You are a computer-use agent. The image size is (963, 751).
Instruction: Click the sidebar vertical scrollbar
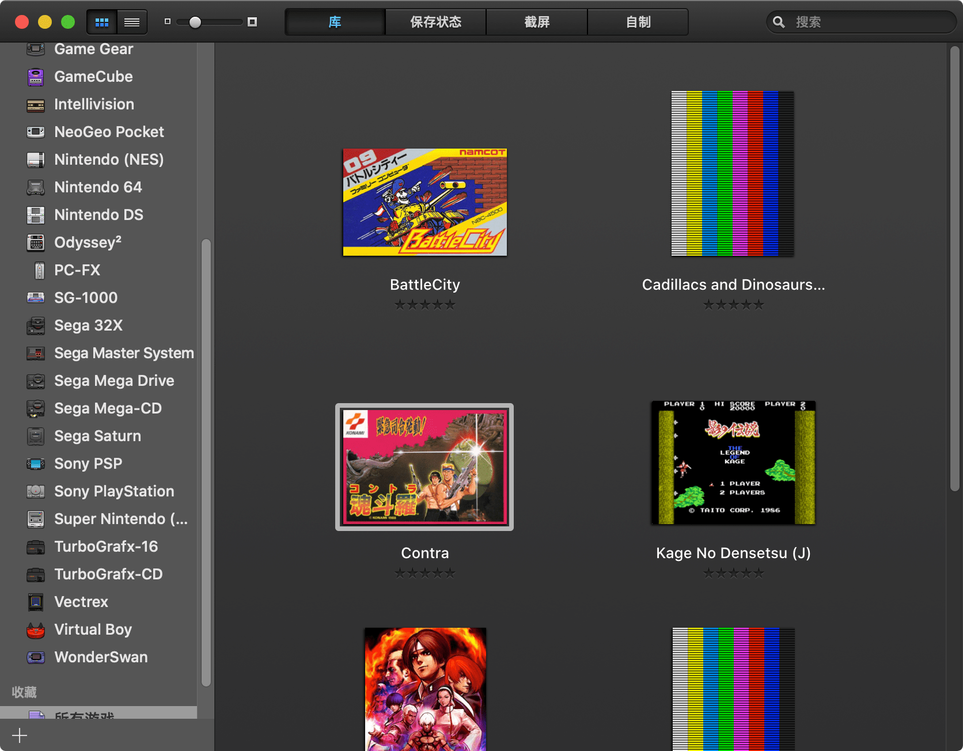(x=206, y=462)
